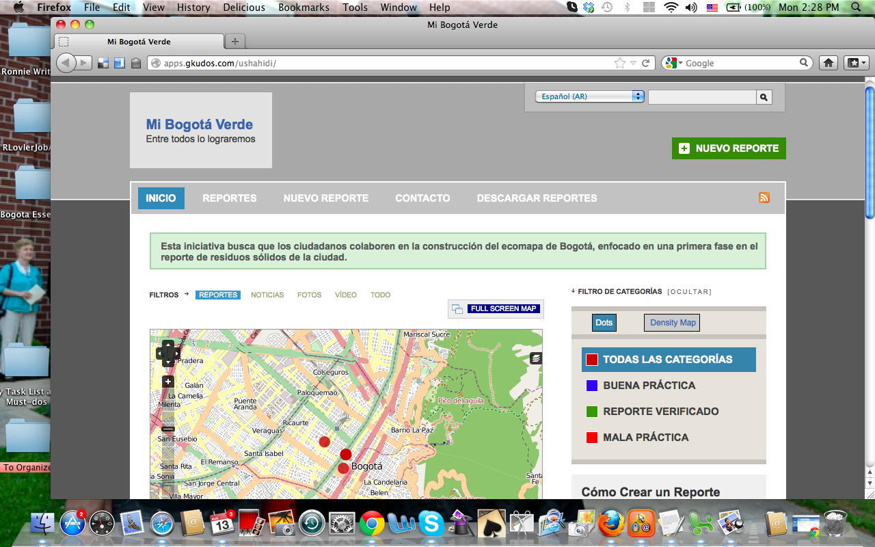Click the site identity globe icon
This screenshot has width=875, height=547.
coord(155,63)
